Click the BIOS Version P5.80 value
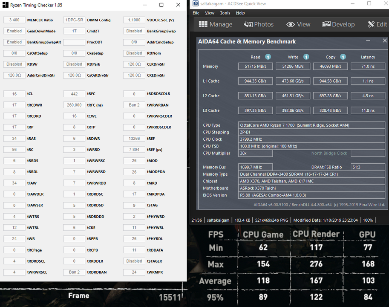389x307 pixels. click(311, 195)
